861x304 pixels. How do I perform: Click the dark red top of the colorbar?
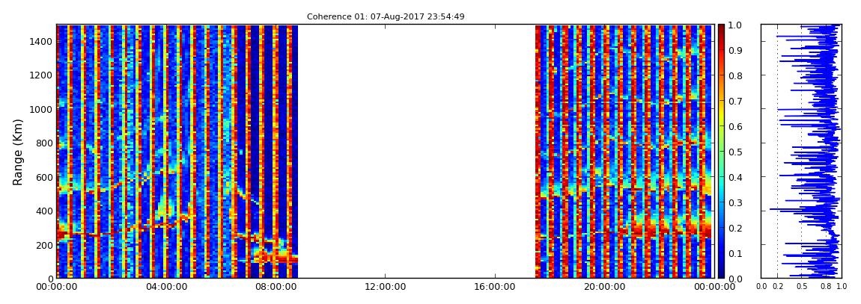(x=721, y=30)
